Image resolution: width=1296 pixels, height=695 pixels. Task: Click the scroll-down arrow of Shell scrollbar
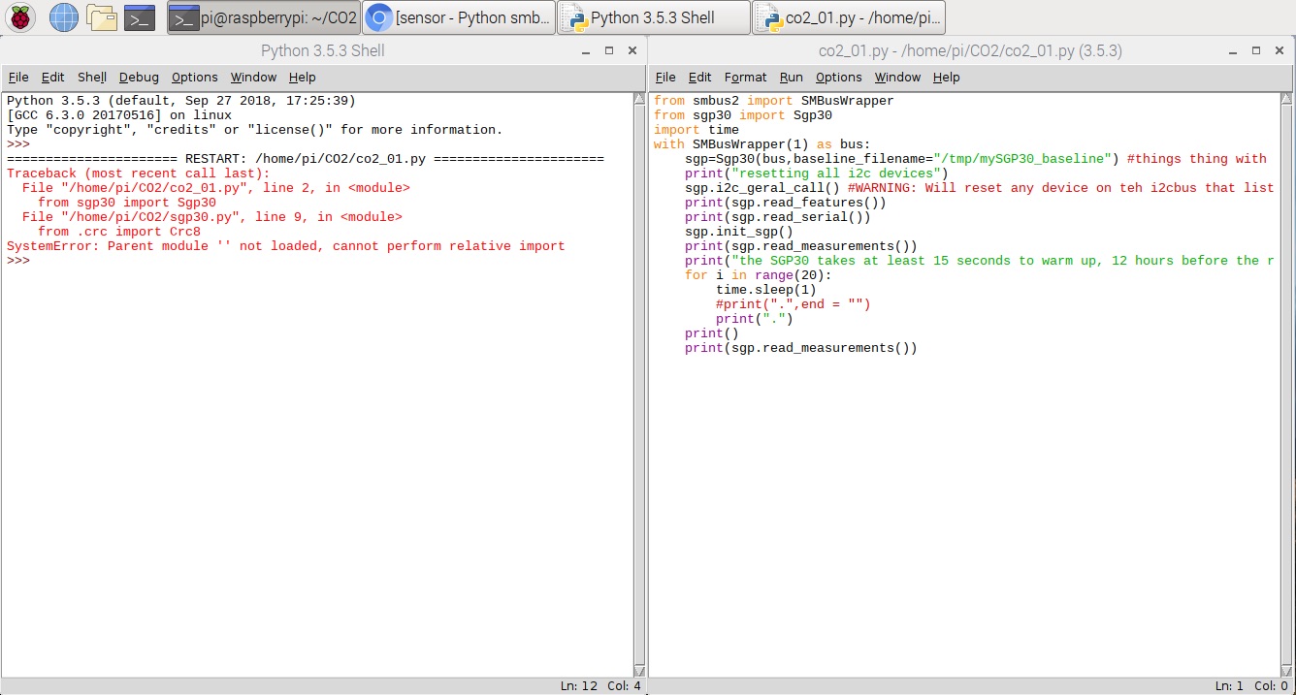638,671
